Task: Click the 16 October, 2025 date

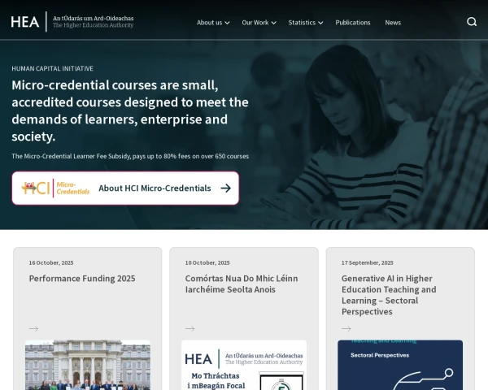Action: click(x=51, y=262)
